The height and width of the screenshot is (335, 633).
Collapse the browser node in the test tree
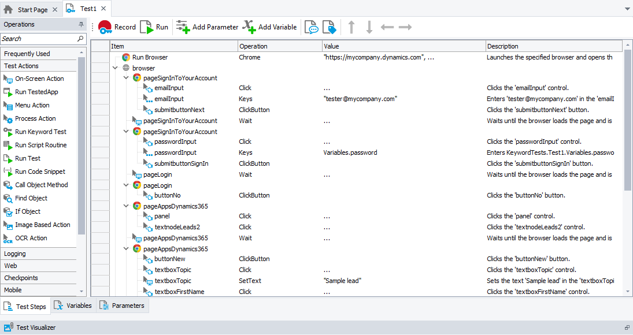point(114,68)
